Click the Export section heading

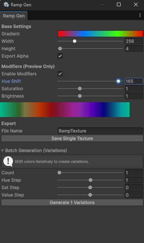point(9,123)
